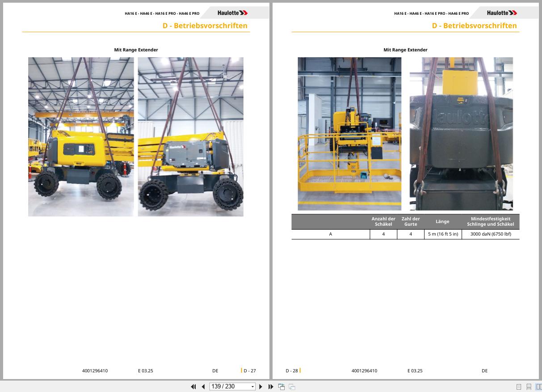
Task: Click the left page side-view lift photo with yellow crane
Action: 81,137
